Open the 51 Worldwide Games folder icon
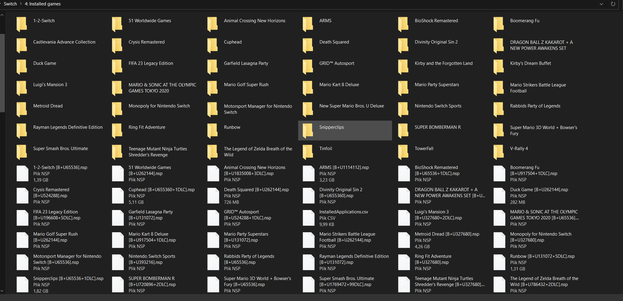This screenshot has height=301, width=623. (x=117, y=24)
